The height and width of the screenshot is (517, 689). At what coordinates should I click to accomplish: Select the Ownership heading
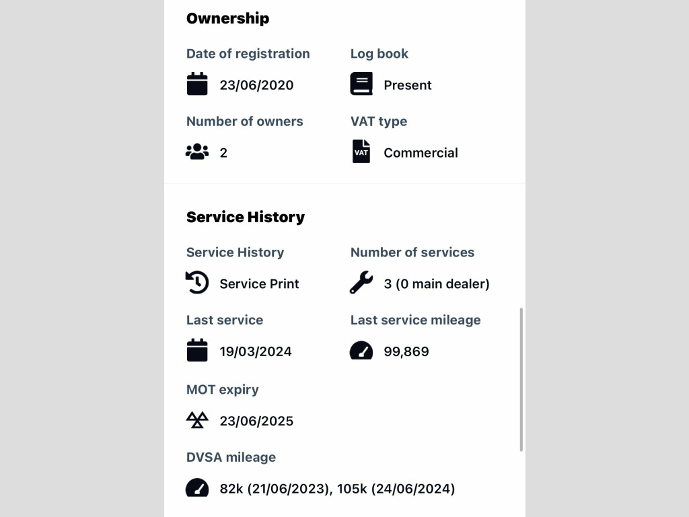pos(227,18)
